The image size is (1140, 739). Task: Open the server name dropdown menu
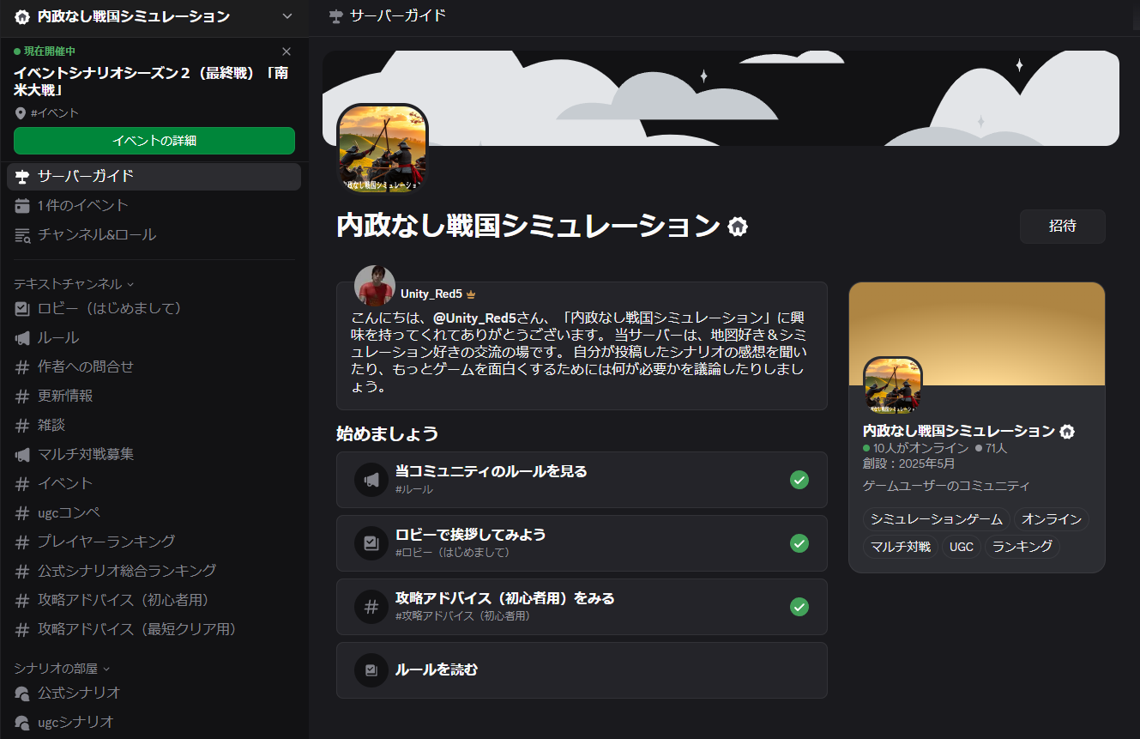[287, 16]
